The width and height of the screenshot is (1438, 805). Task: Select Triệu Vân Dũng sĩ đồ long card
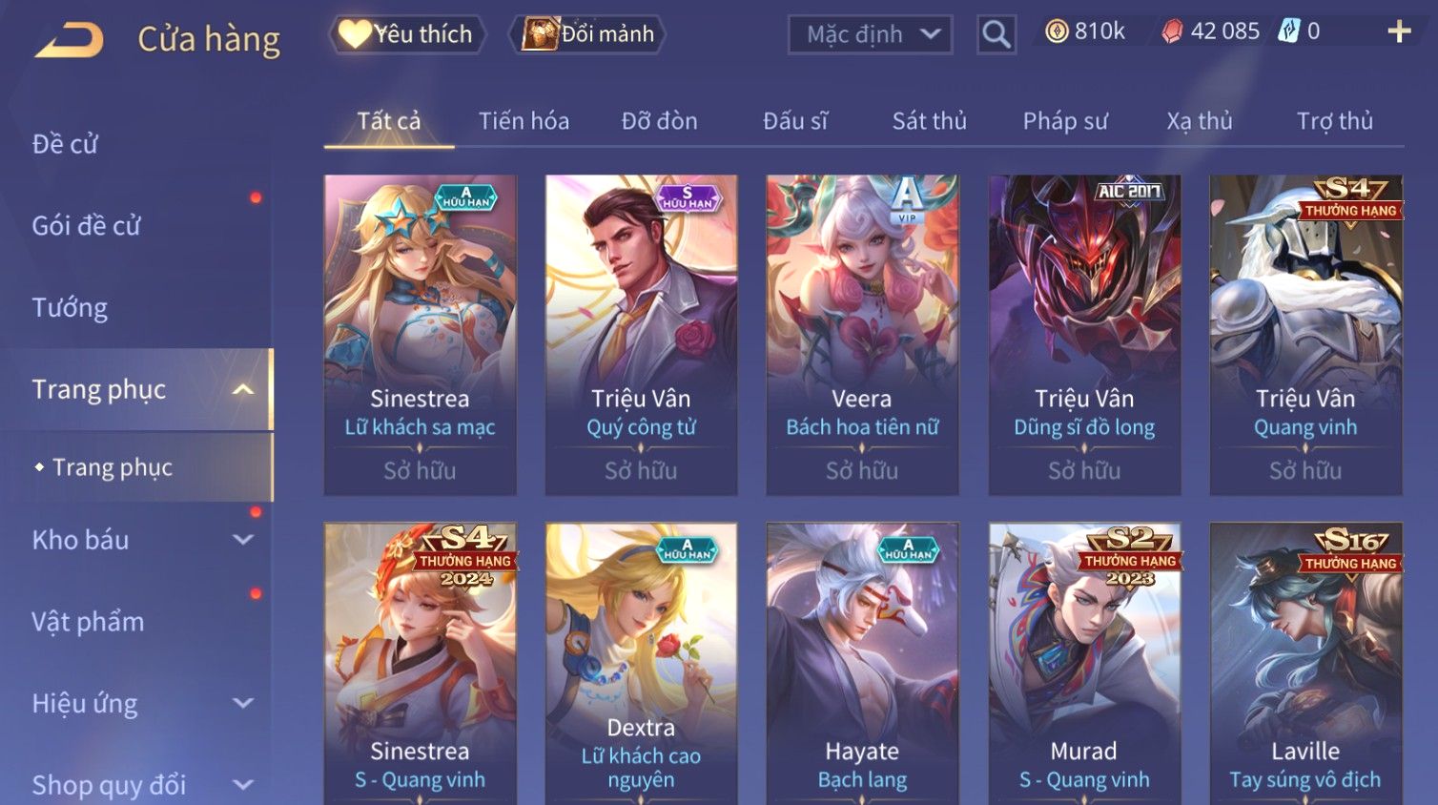1084,335
